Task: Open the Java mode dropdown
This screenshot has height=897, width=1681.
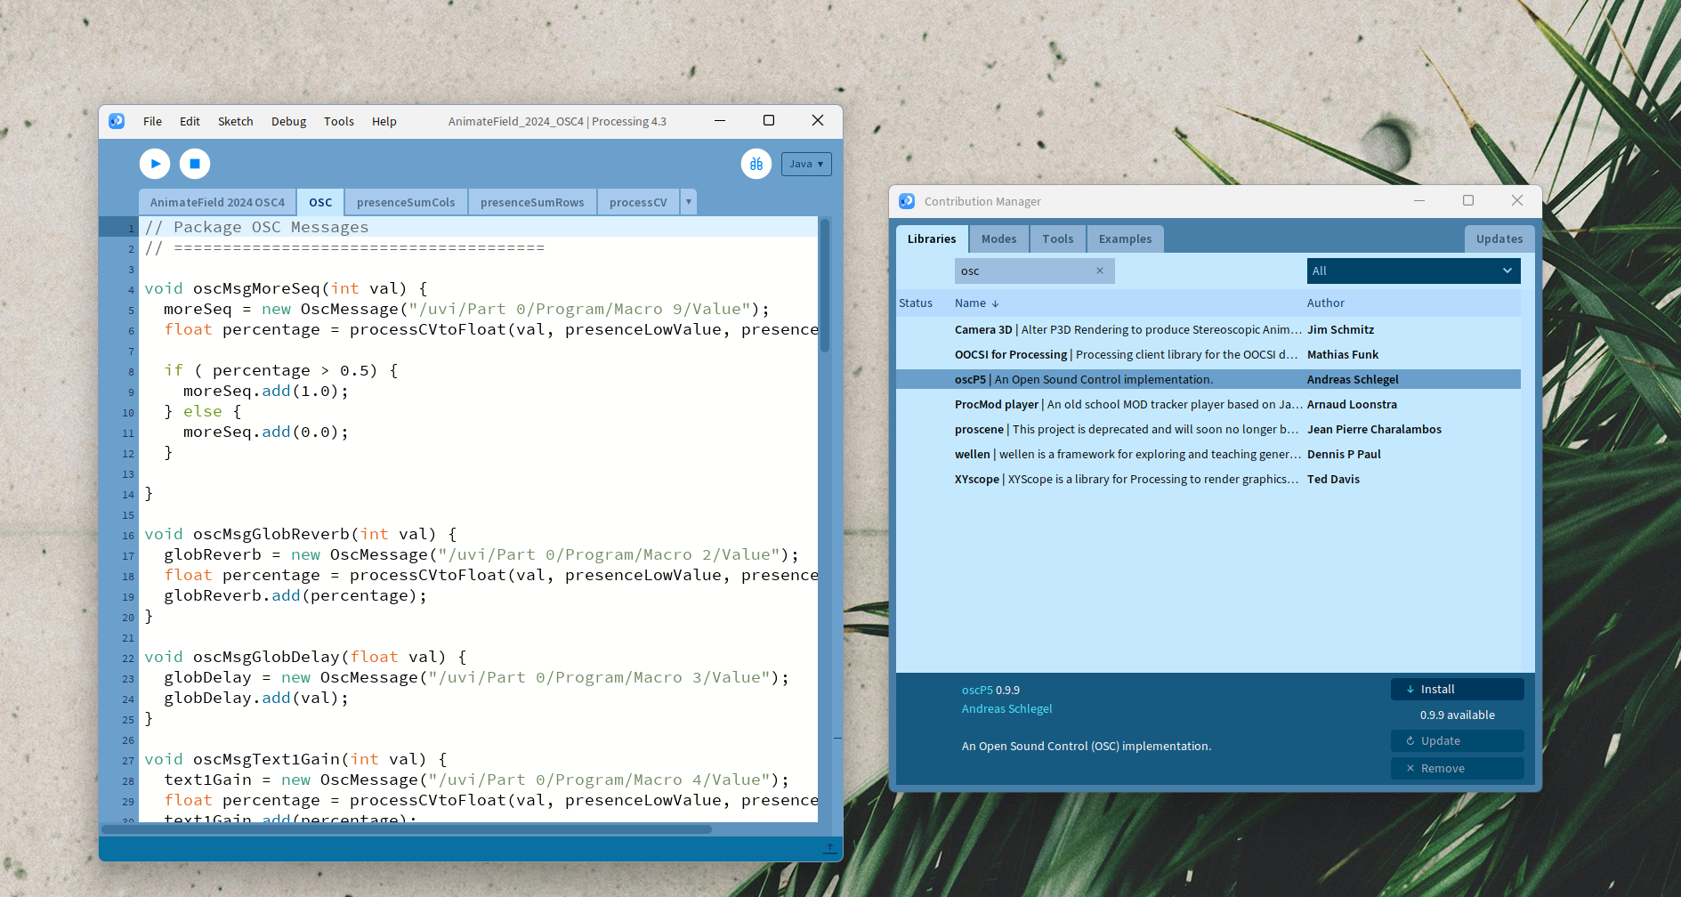Action: [x=805, y=164]
